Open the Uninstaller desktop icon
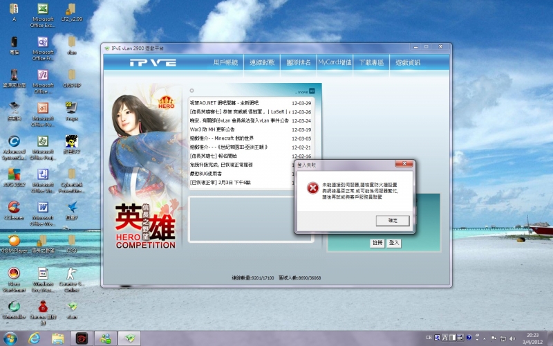 [14, 309]
